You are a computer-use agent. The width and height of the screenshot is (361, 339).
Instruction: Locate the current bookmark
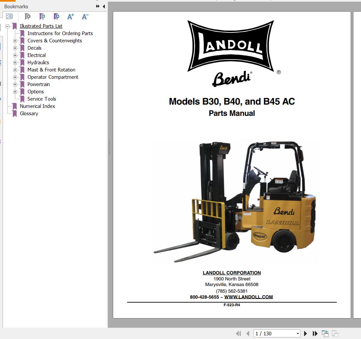pos(56,16)
